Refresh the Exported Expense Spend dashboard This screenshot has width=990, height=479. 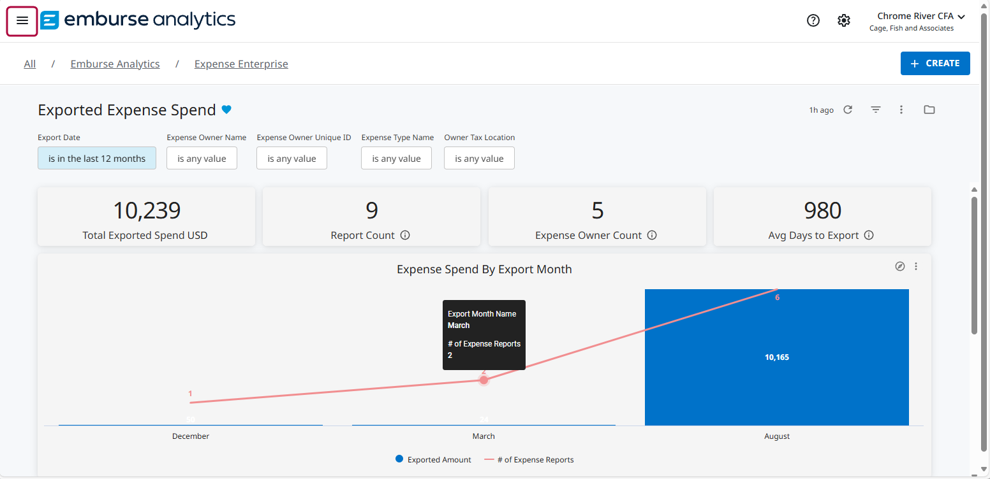(848, 110)
